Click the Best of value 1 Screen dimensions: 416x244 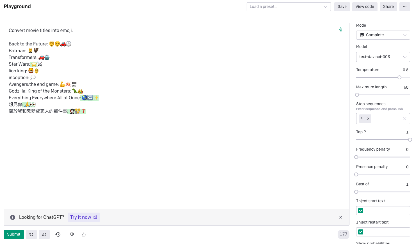(x=407, y=184)
